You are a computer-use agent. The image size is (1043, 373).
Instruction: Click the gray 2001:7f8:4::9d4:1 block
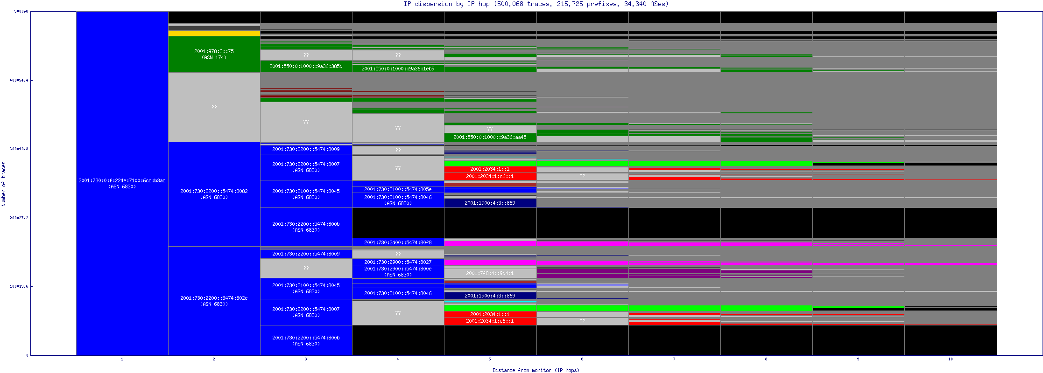click(x=490, y=273)
